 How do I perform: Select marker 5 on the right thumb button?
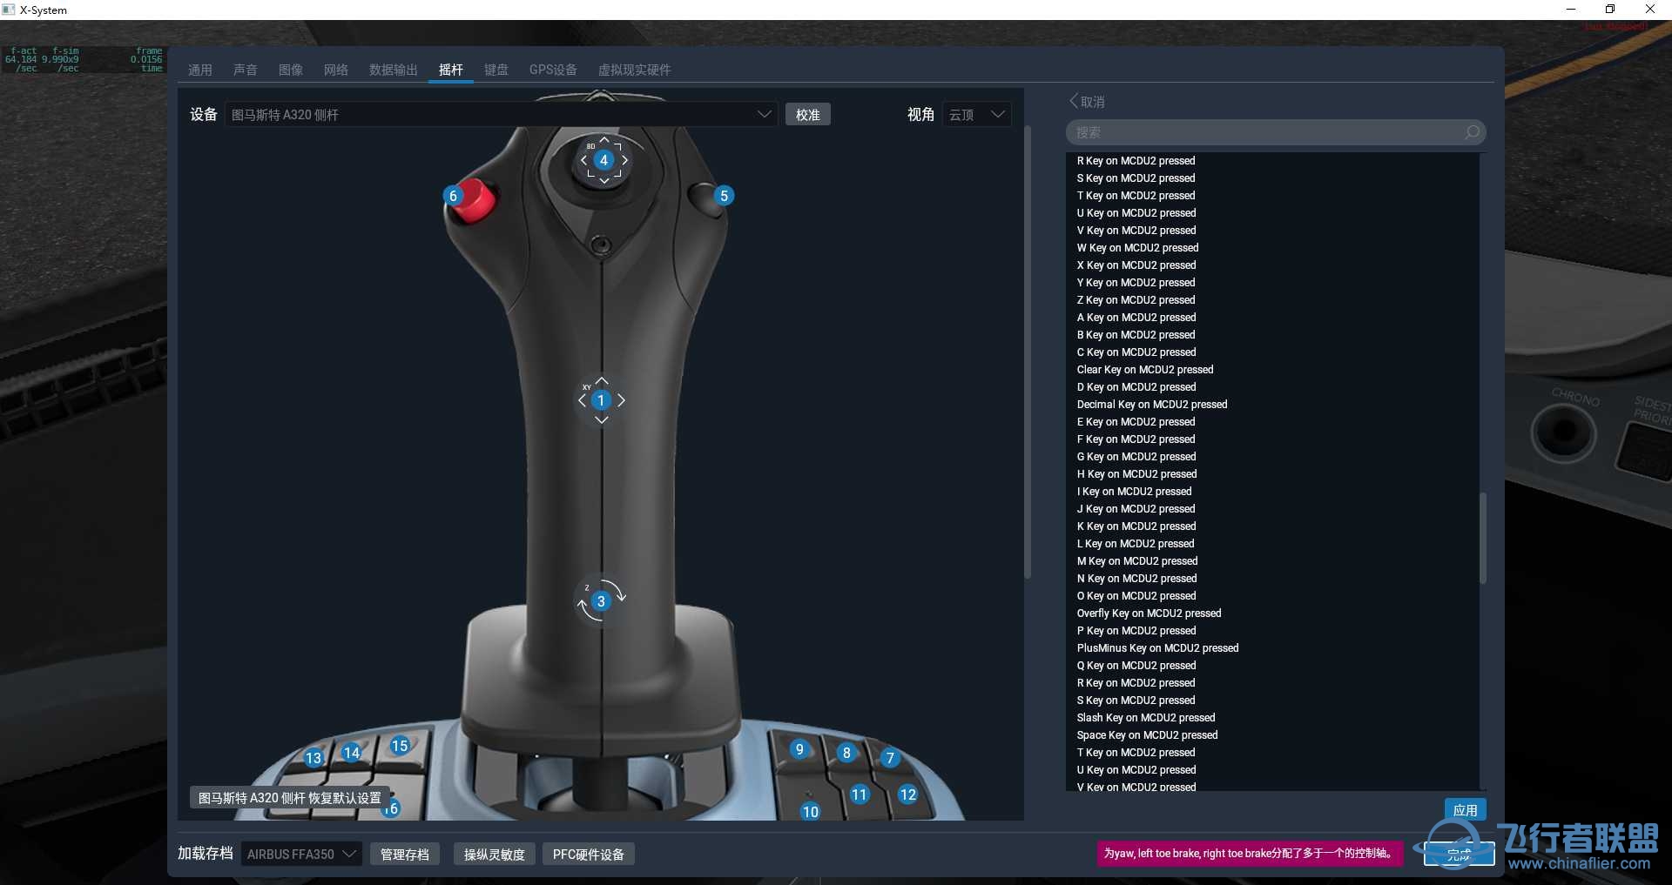click(724, 196)
